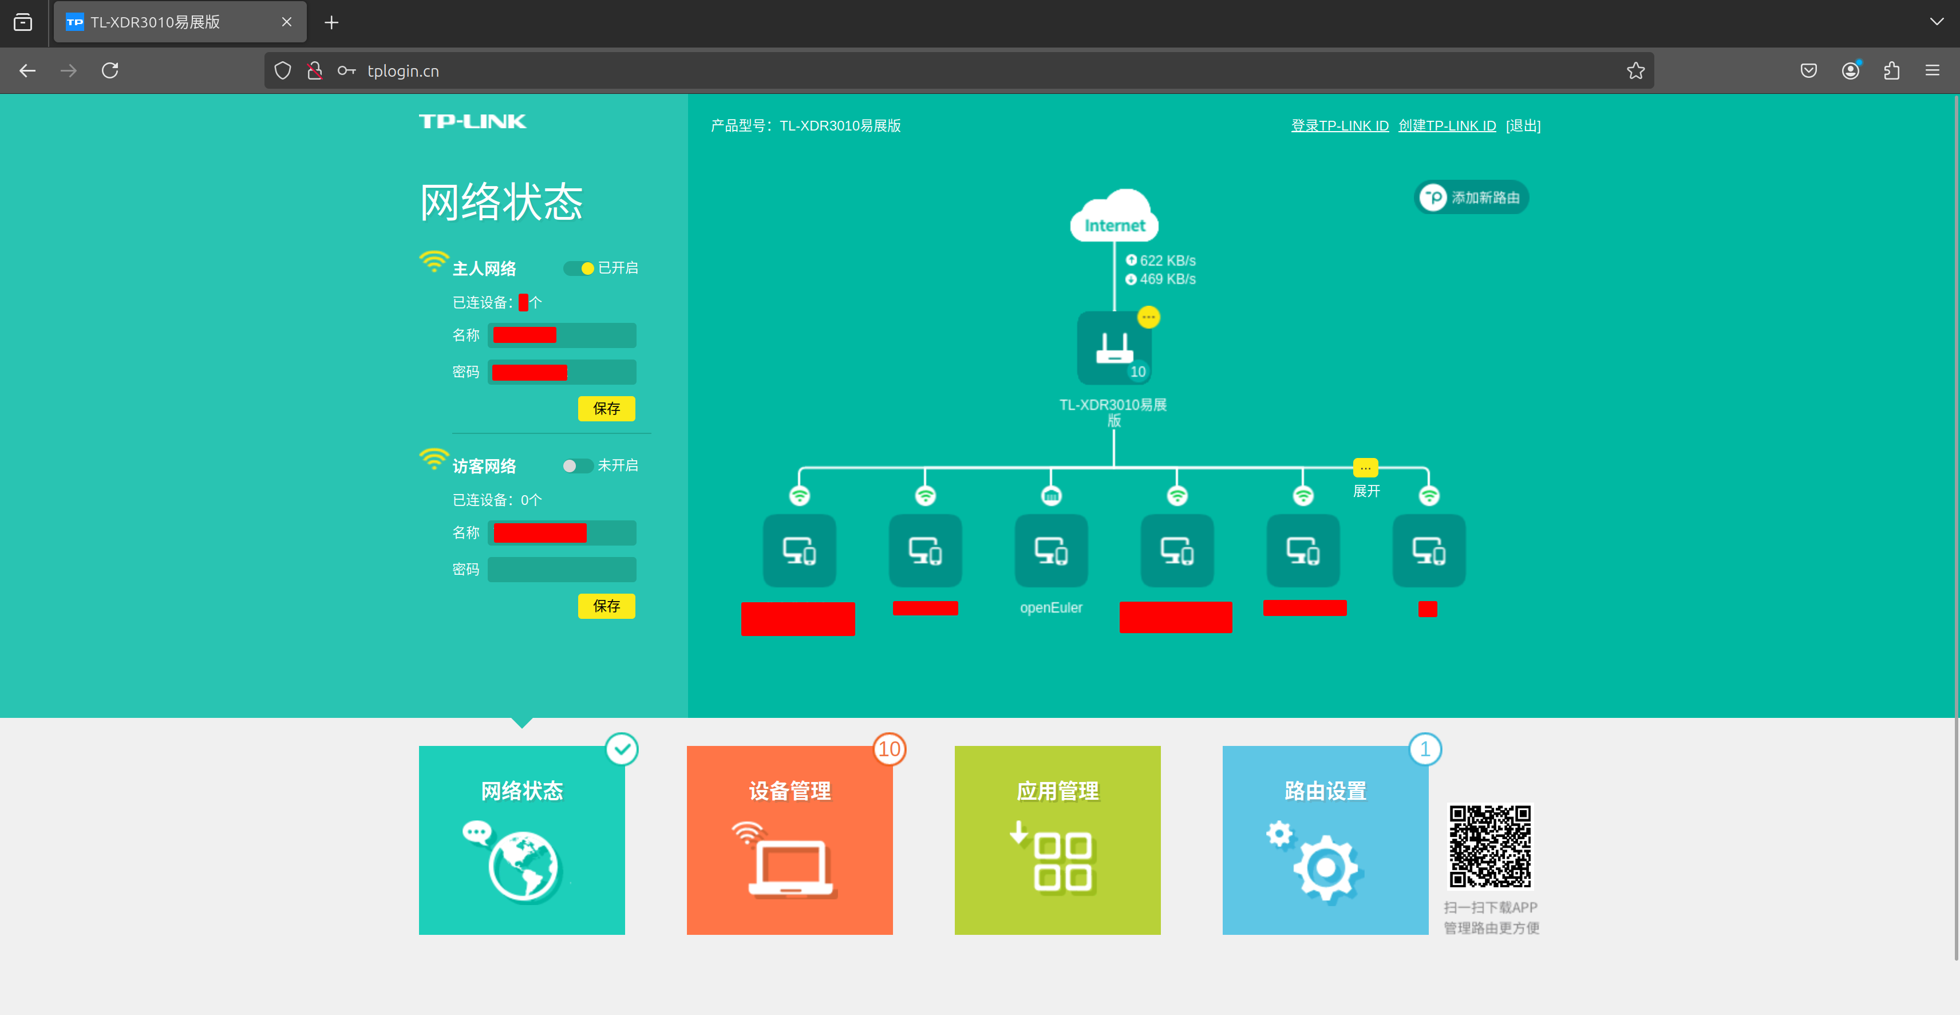Screen dimensions: 1960x1015
Task: Open a new browser tab
Action: coord(331,22)
